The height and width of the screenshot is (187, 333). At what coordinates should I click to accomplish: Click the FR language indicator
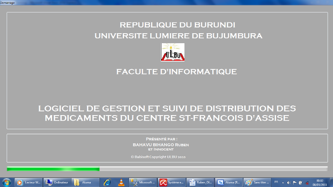click(276, 182)
